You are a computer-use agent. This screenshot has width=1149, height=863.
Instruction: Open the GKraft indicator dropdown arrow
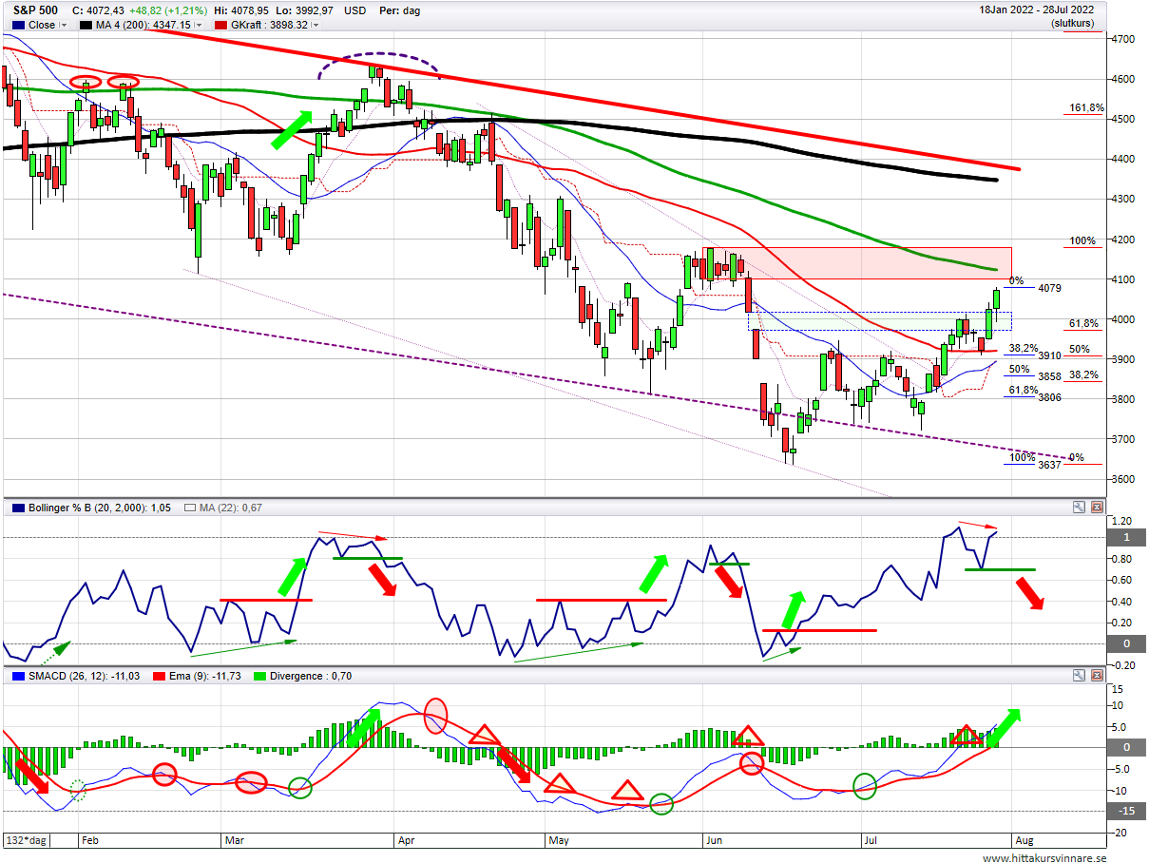point(315,26)
